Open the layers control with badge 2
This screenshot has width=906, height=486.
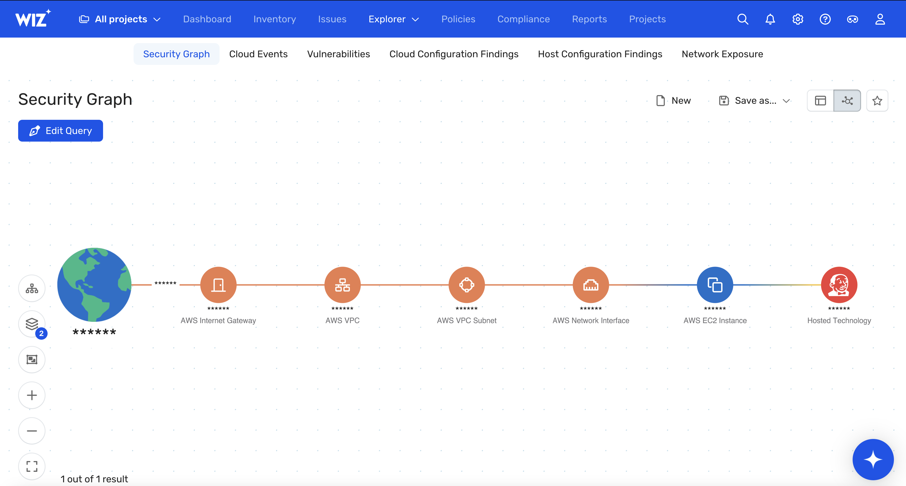point(32,324)
